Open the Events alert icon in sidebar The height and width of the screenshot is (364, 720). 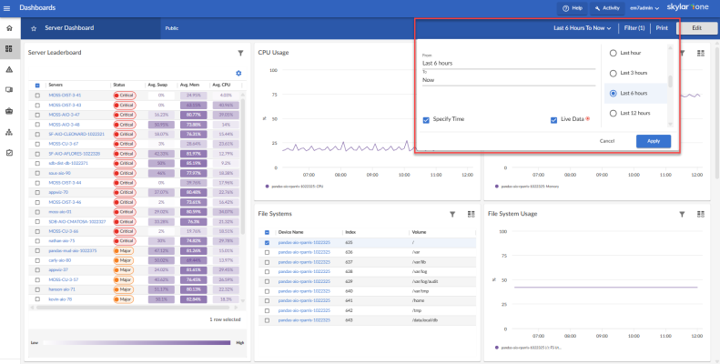(x=9, y=69)
